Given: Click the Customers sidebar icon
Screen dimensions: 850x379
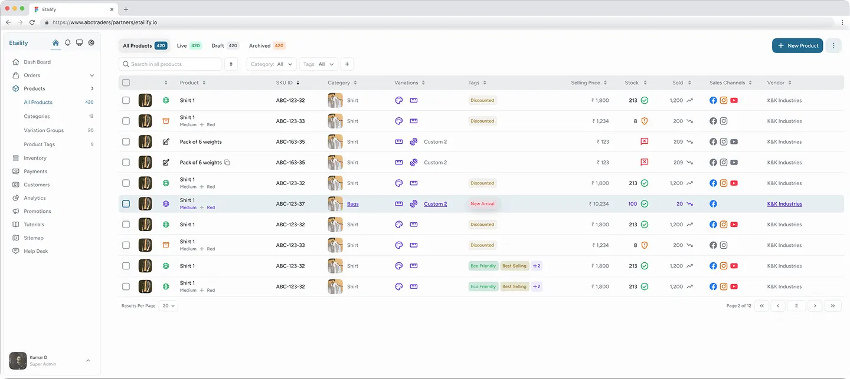Looking at the screenshot, I should 16,184.
